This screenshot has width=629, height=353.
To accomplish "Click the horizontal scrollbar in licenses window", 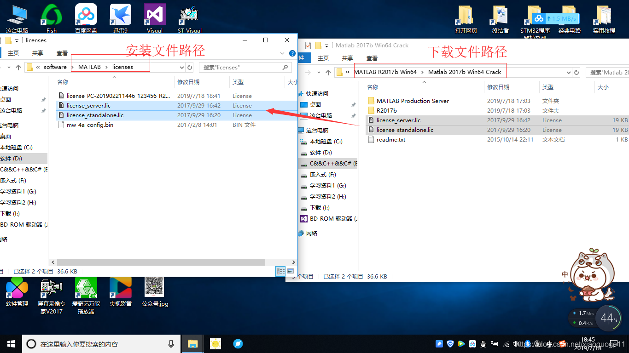I will coord(160,262).
